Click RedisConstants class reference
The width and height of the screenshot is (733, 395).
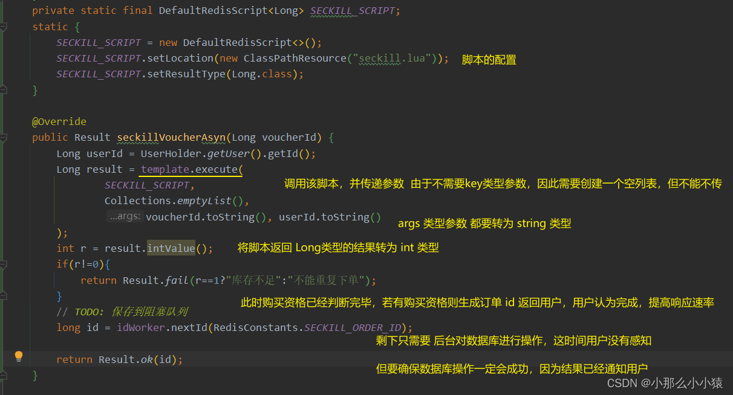[255, 327]
